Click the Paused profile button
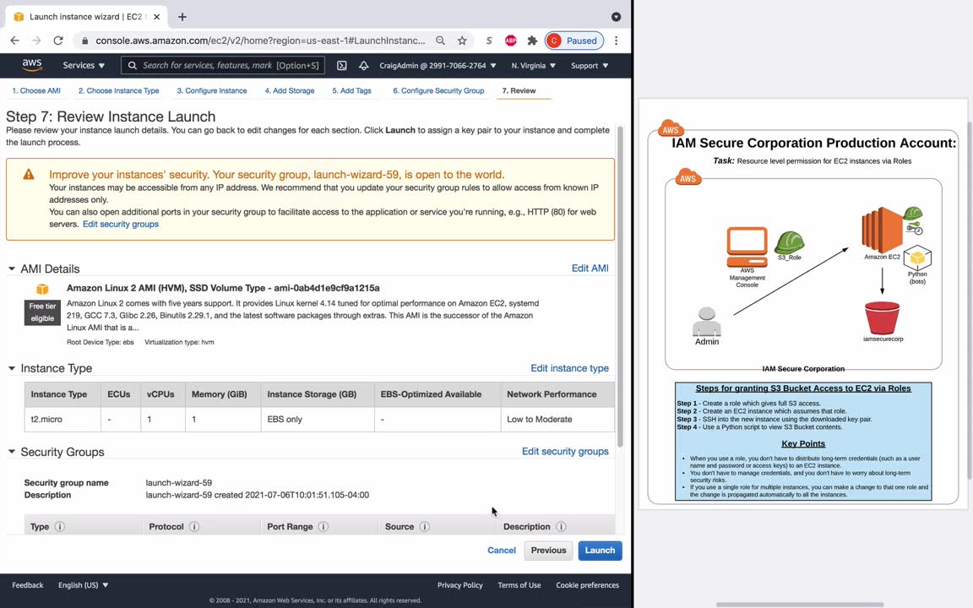This screenshot has width=973, height=608. click(574, 41)
